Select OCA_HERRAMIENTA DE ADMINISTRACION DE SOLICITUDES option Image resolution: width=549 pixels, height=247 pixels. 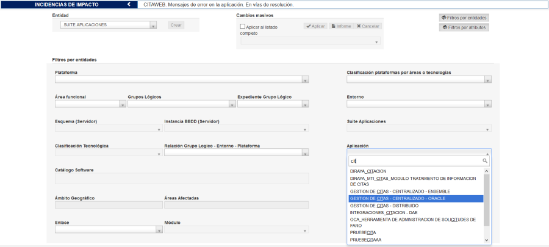point(416,223)
